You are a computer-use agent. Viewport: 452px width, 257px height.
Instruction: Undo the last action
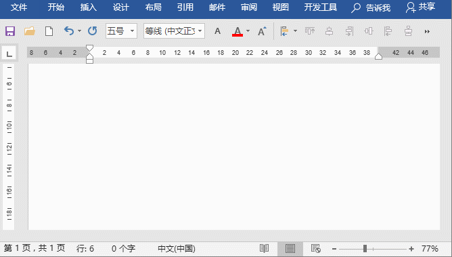pos(69,31)
